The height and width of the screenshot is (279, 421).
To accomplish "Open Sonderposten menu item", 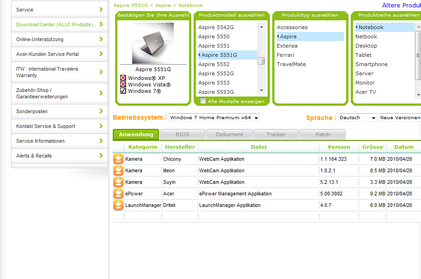I will pos(60,111).
